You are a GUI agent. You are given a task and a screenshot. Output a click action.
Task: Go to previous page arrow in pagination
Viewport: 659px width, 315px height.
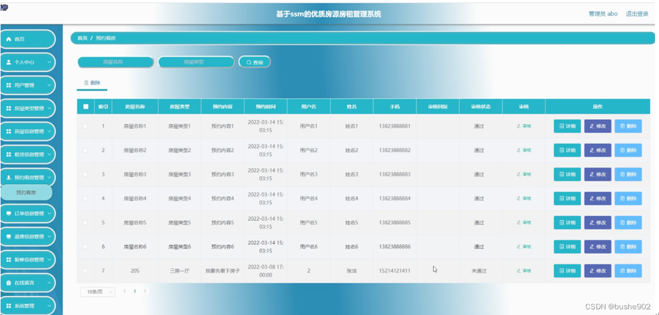point(124,291)
